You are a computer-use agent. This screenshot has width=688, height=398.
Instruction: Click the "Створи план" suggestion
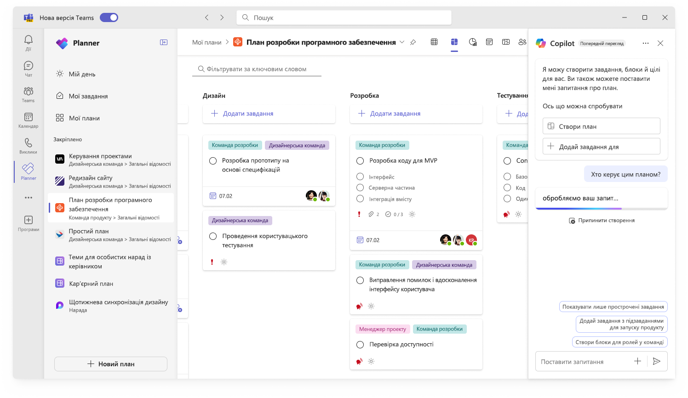(602, 126)
